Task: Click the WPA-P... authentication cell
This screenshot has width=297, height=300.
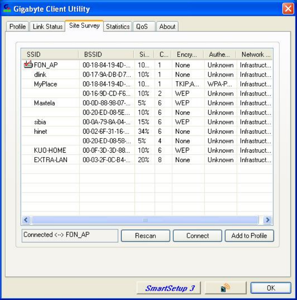Action: point(219,84)
